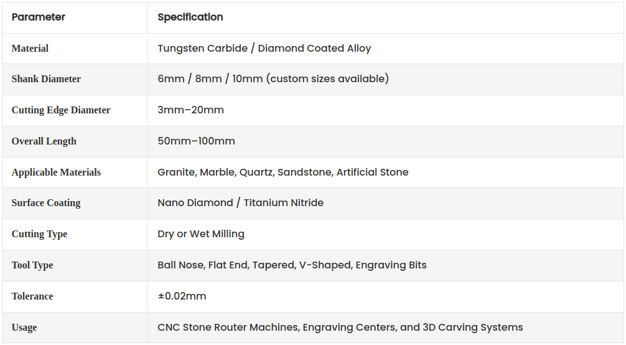The height and width of the screenshot is (345, 626).
Task: Click the 50mm–100mm value
Action: pyautogui.click(x=196, y=141)
